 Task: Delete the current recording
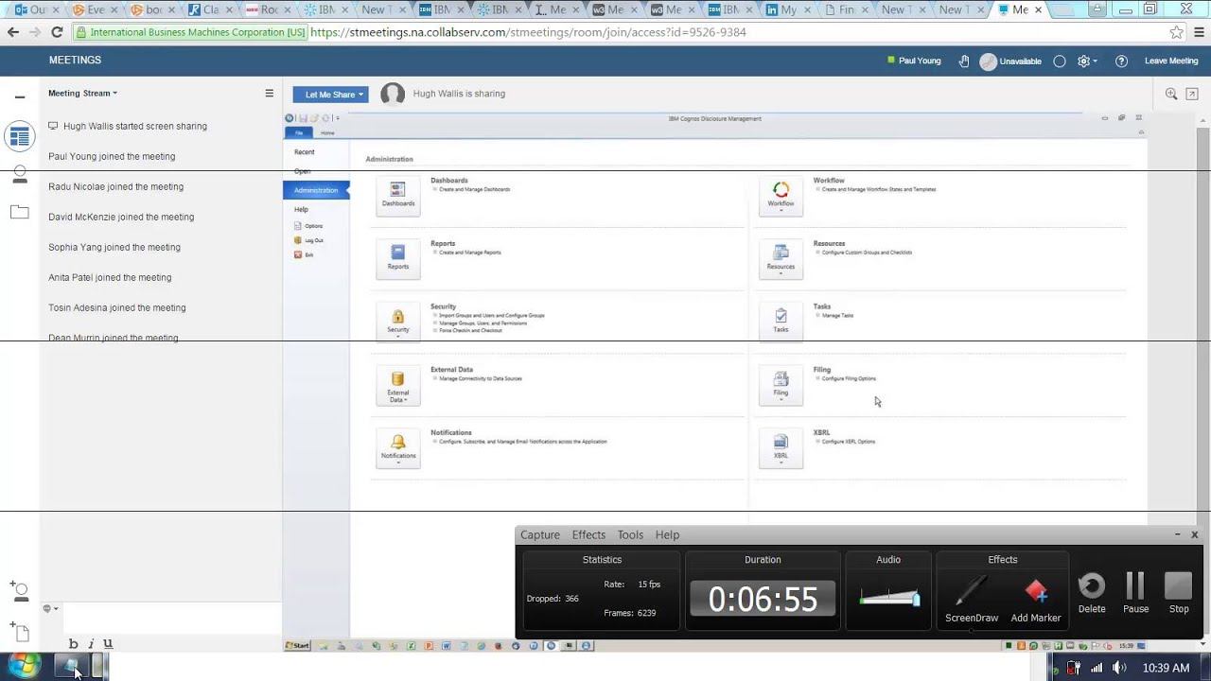[1092, 592]
